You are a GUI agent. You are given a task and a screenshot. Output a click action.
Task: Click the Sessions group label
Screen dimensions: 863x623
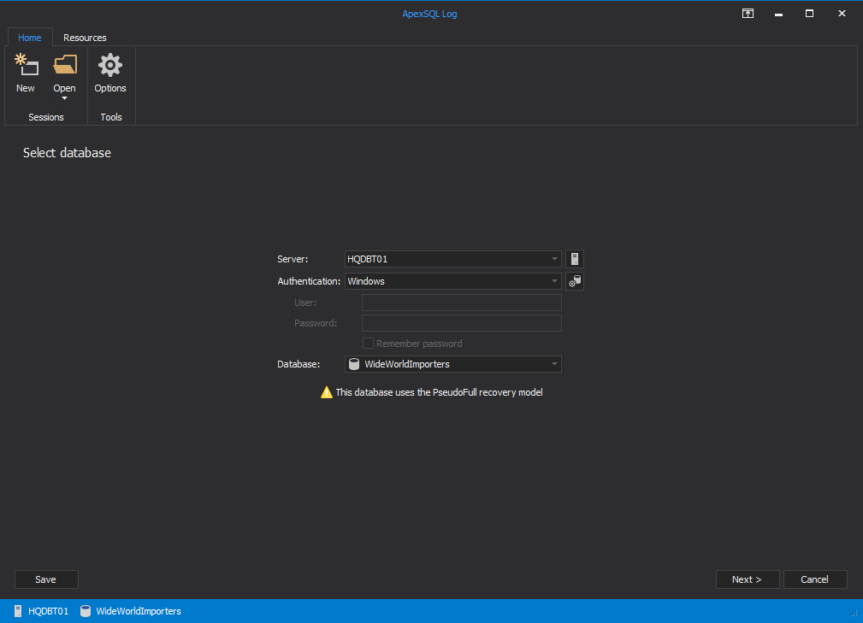point(46,117)
